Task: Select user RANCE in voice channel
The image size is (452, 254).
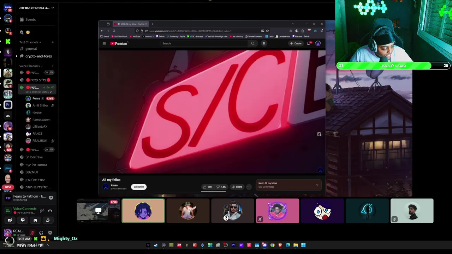Action: click(x=40, y=134)
